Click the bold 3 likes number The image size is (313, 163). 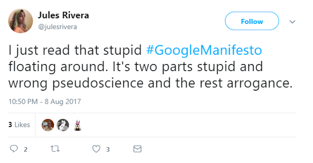click(x=10, y=125)
